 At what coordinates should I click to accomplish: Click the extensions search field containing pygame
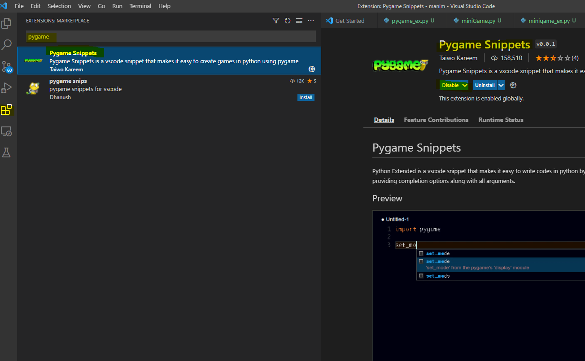pyautogui.click(x=170, y=37)
